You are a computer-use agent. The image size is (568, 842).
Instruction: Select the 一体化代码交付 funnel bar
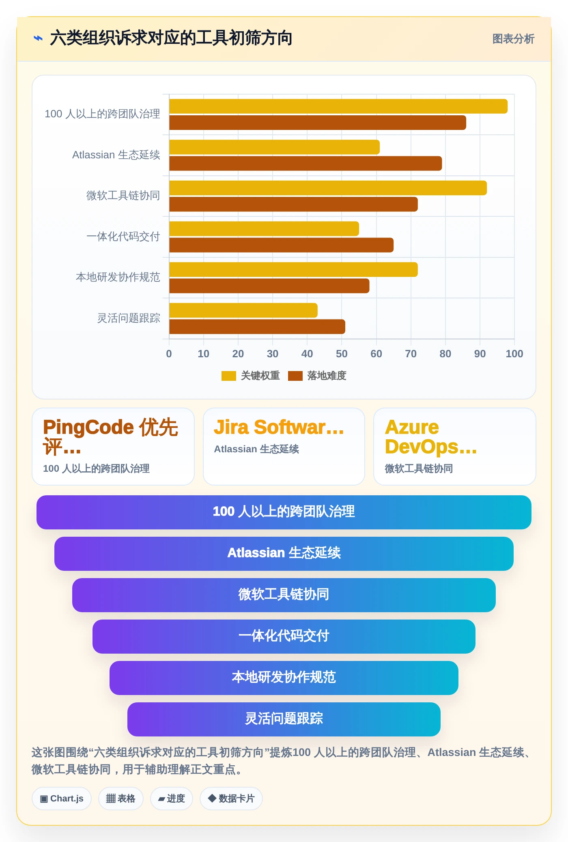click(284, 636)
